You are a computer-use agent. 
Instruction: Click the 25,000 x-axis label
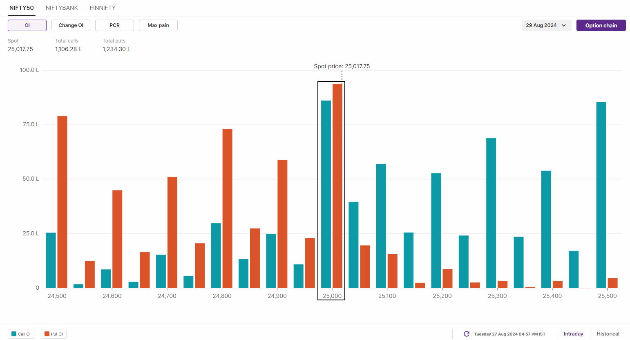[332, 296]
